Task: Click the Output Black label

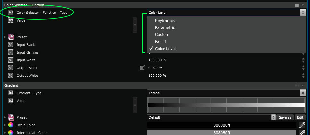Action: pyautogui.click(x=27, y=68)
